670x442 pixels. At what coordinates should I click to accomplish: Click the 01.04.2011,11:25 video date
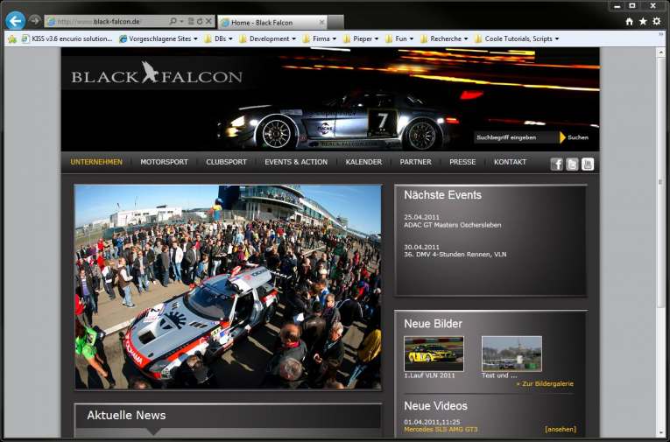[432, 422]
